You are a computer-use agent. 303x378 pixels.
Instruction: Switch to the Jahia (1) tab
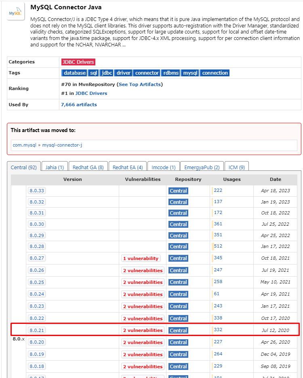pyautogui.click(x=55, y=167)
